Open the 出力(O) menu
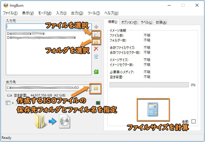 tap(77, 13)
